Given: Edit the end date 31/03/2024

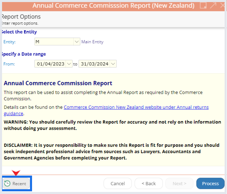Looking at the screenshot, I should point(94,64).
